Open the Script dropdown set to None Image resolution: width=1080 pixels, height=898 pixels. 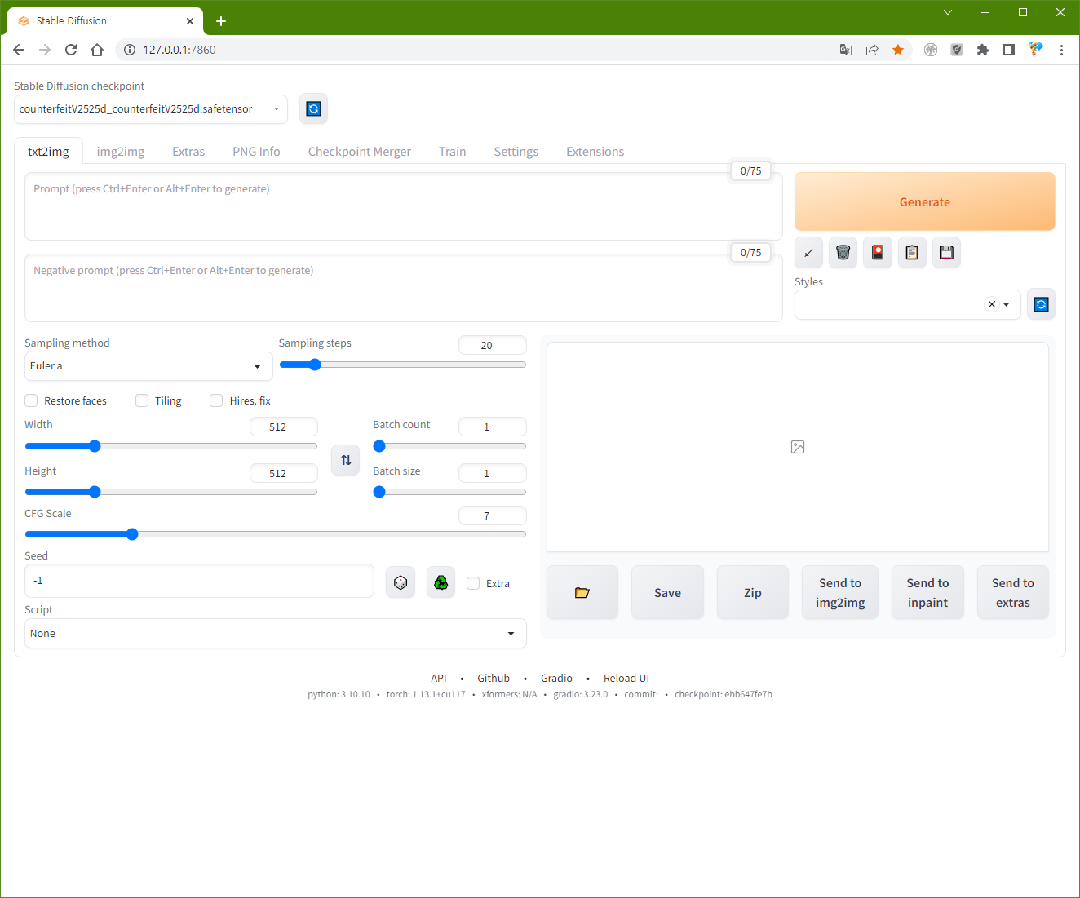click(276, 634)
